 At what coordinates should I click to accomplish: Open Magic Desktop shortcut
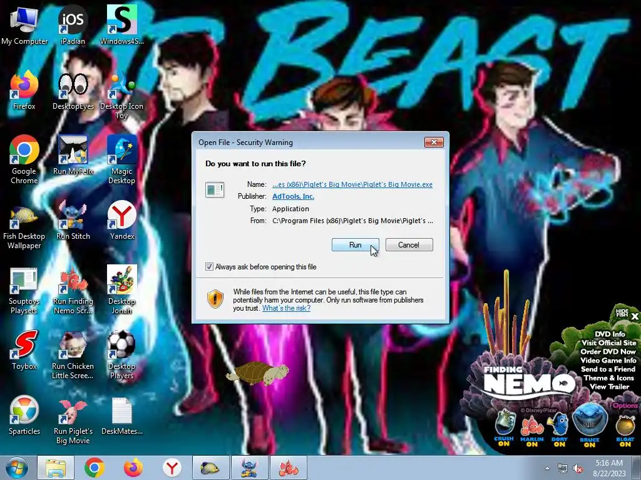pos(122,159)
